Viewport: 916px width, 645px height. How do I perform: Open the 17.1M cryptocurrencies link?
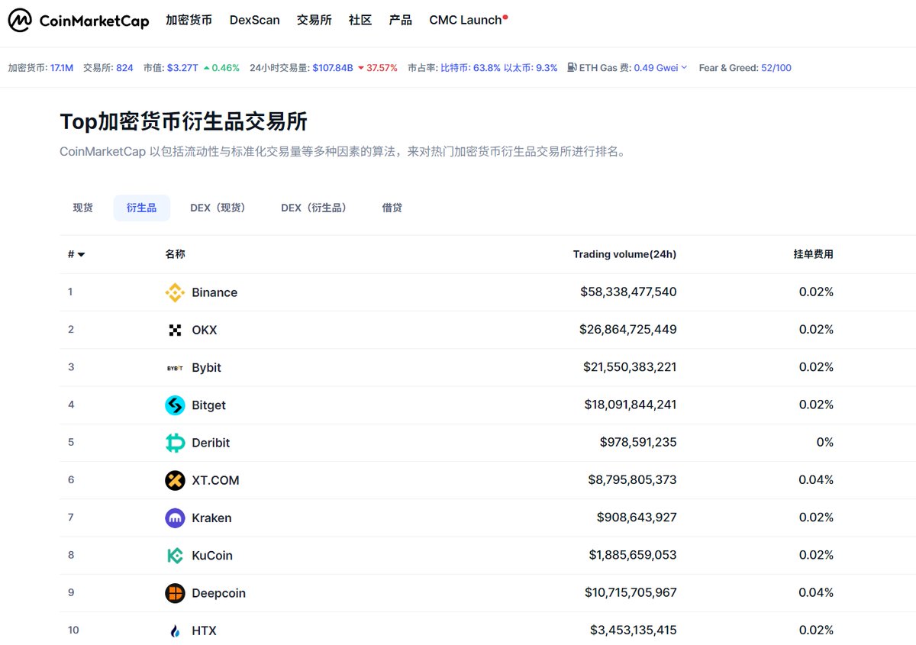(62, 68)
